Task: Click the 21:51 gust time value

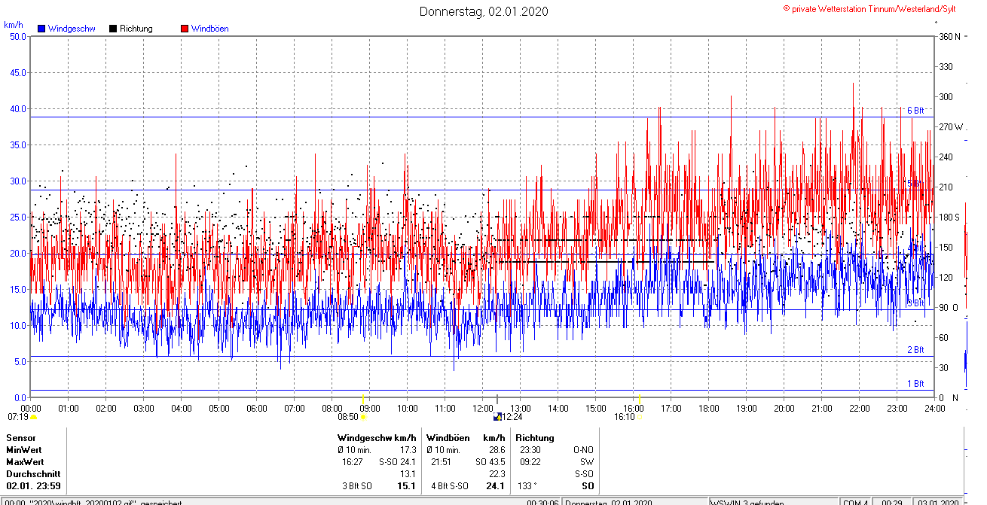Action: pyautogui.click(x=441, y=462)
